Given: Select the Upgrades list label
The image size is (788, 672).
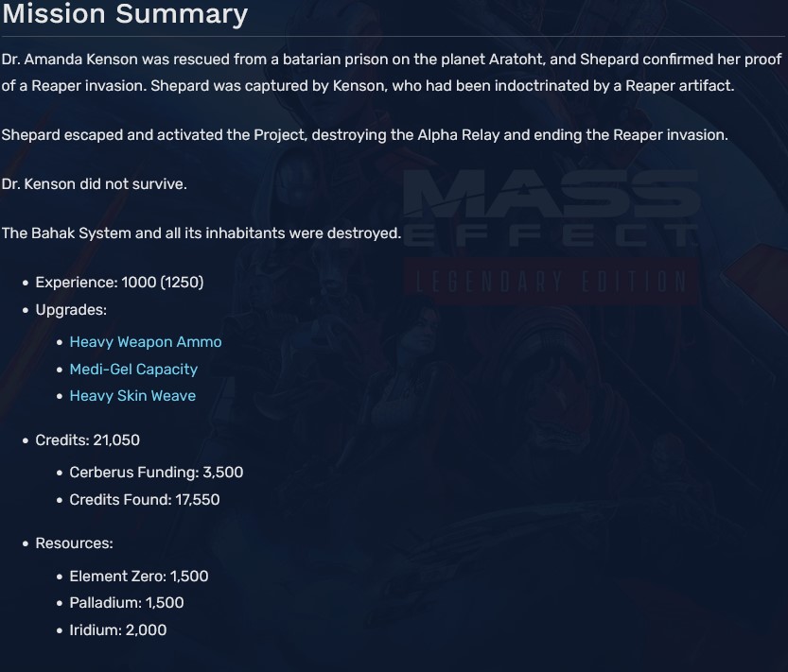Looking at the screenshot, I should (71, 310).
